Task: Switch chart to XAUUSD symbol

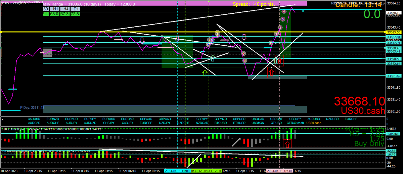Action: coord(35,119)
